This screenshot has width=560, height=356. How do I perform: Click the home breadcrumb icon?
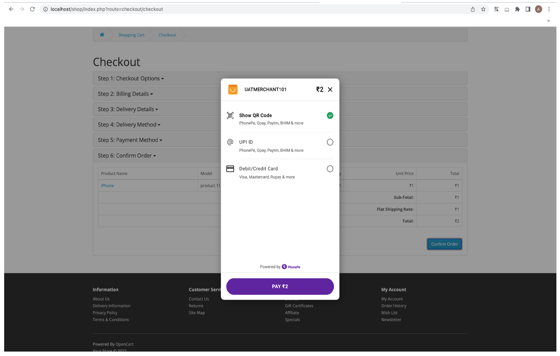point(102,35)
